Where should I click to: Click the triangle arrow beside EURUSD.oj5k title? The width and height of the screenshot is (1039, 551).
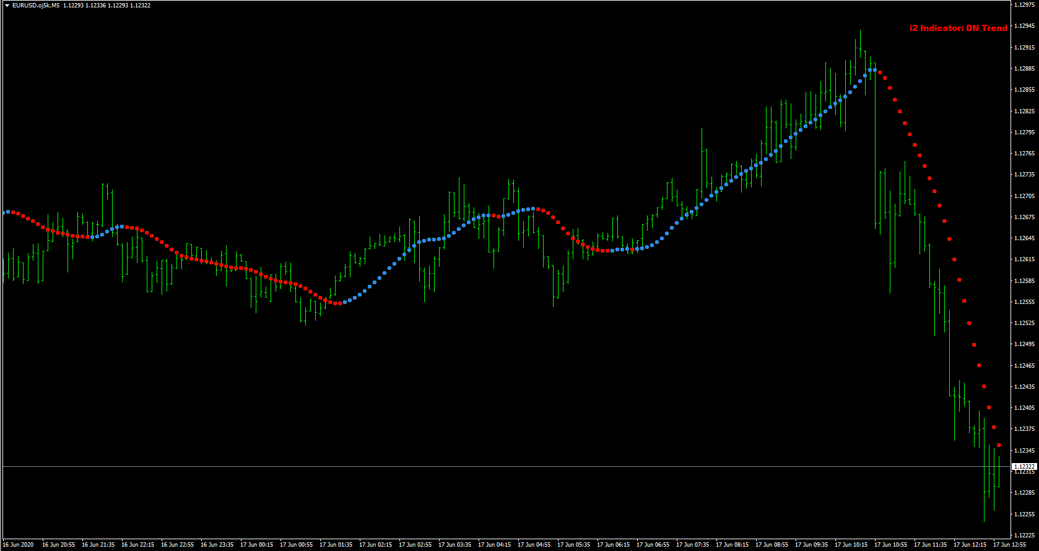click(7, 5)
